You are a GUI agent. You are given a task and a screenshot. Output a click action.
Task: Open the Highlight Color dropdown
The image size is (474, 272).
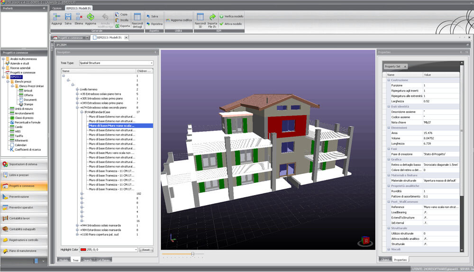tap(136, 249)
